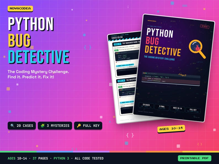The image size is (219, 164).
Task: Click the tilted yellow AGES 10-14 badge
Action: 171,129
